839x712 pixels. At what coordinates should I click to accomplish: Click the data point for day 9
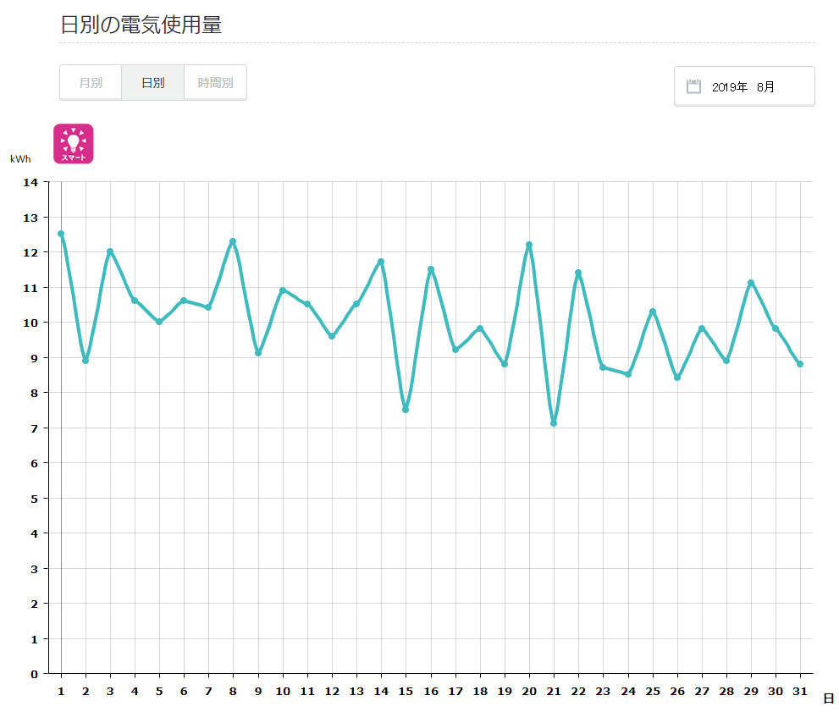click(258, 353)
